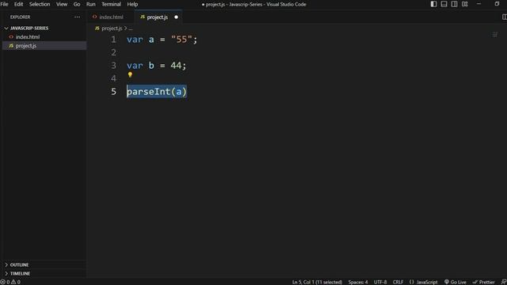The image size is (507, 285).
Task: Open the File menu
Action: 5,4
